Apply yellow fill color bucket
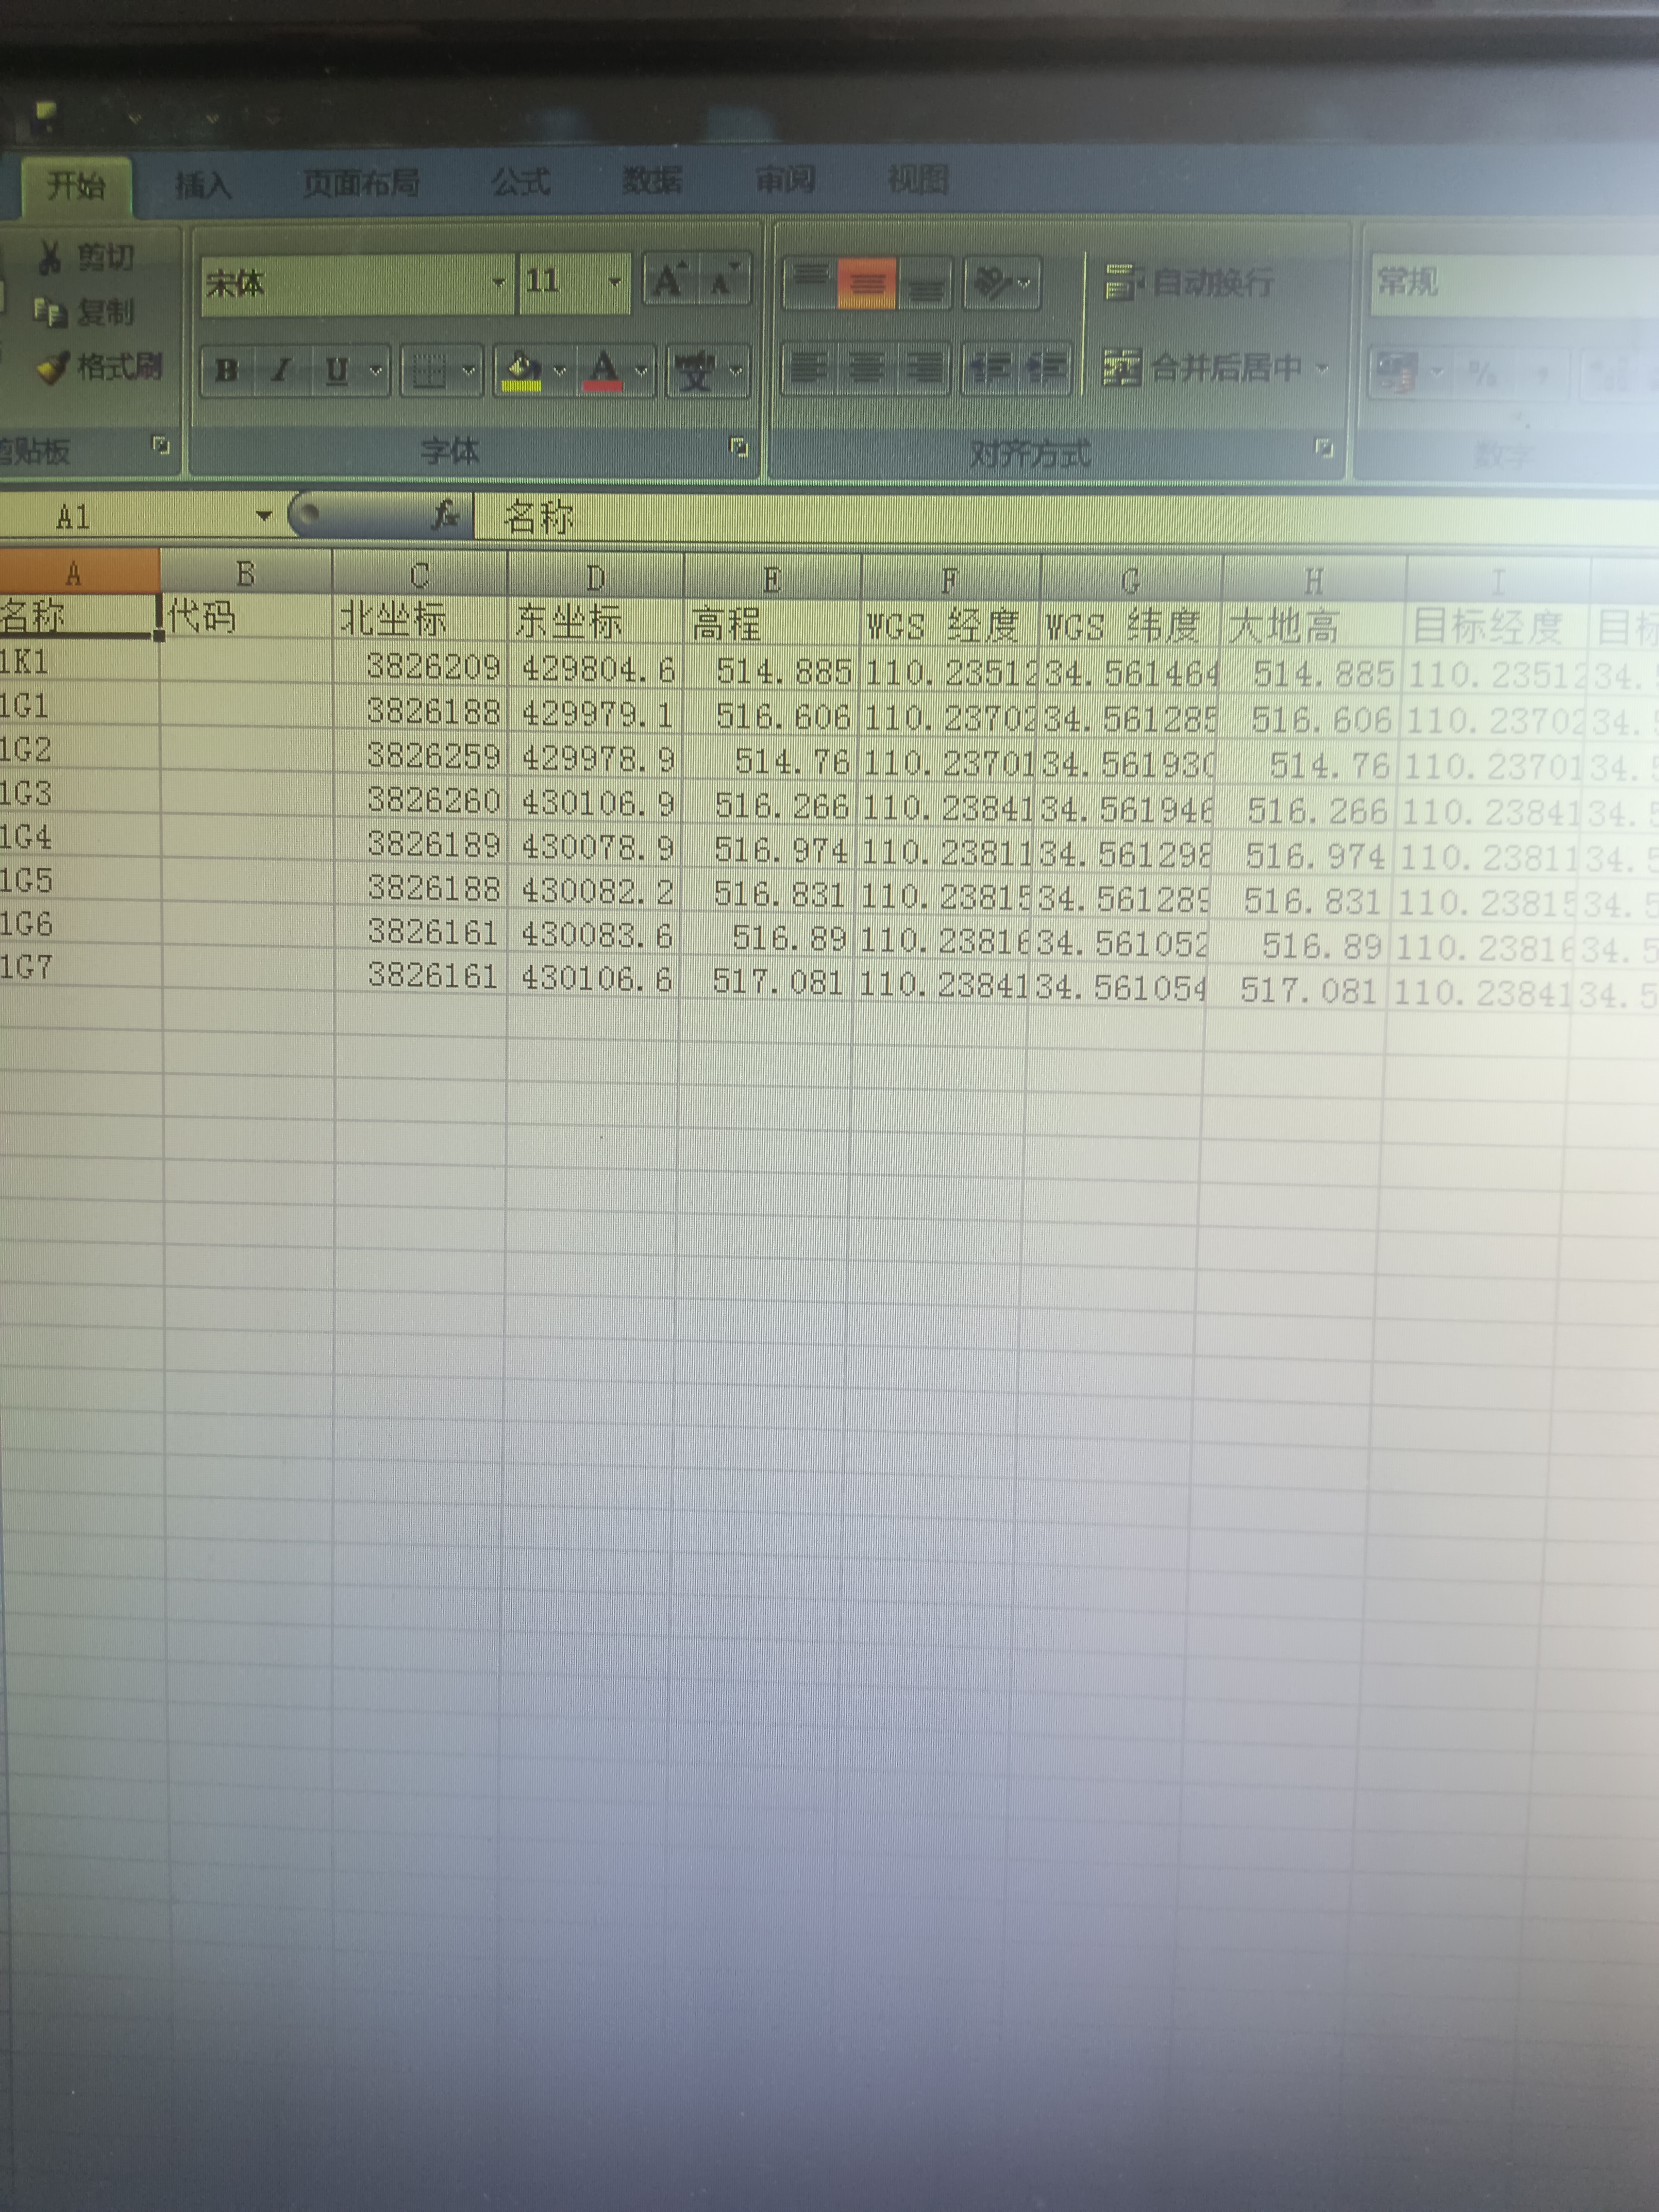The image size is (1659, 2212). pyautogui.click(x=521, y=372)
